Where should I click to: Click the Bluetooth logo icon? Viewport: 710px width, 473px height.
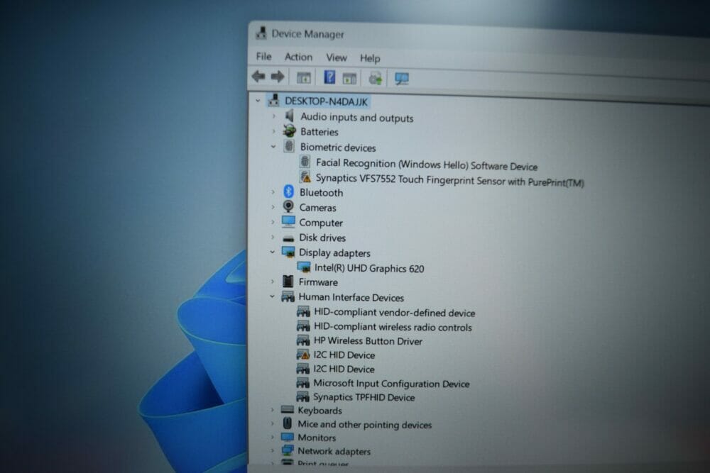[x=288, y=191]
